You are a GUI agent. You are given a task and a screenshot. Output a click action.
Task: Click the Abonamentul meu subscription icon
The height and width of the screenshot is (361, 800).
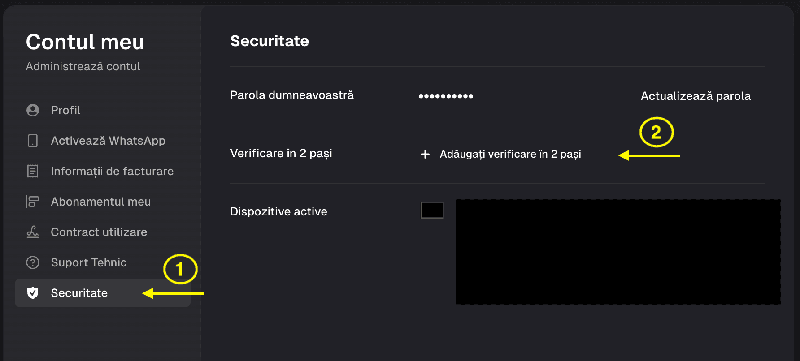(33, 202)
